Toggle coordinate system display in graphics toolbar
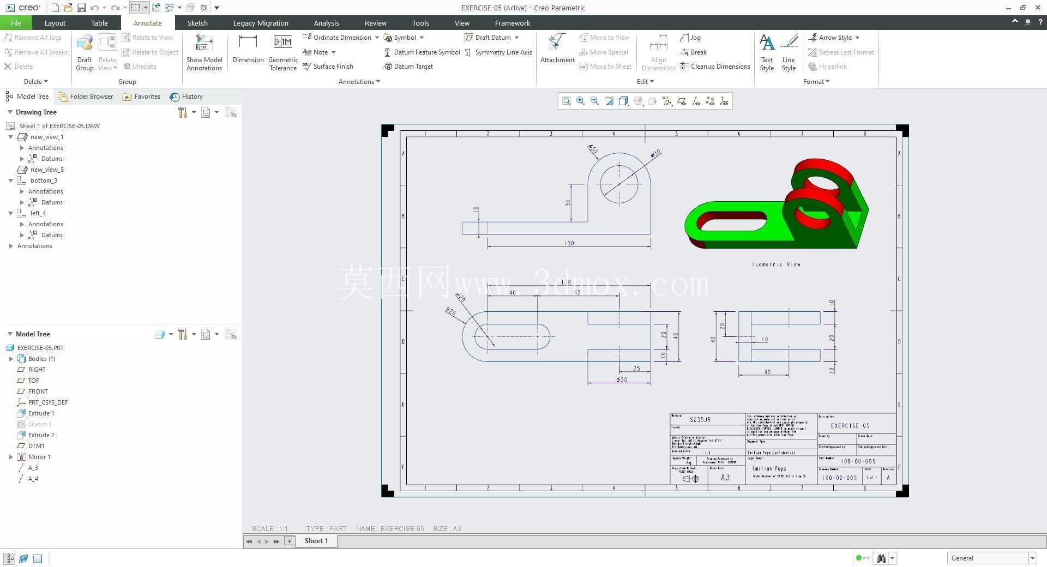The height and width of the screenshot is (567, 1047). point(724,101)
